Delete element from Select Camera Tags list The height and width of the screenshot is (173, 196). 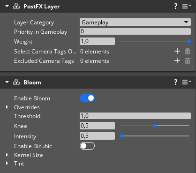pyautogui.click(x=188, y=52)
